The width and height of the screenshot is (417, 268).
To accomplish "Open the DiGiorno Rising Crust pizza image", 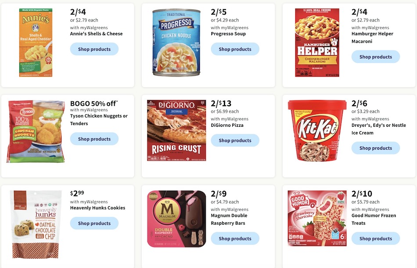I will pos(176,130).
